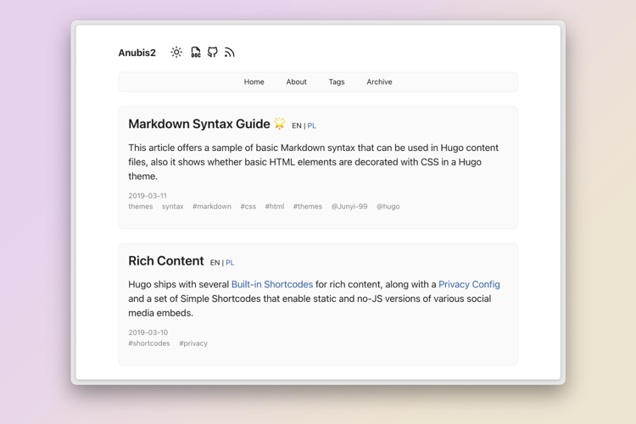This screenshot has height=424, width=636.
Task: Open the RSS feed icon
Action: pos(230,53)
